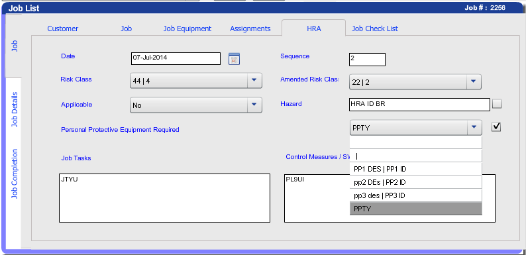Open the Applicable dropdown

[x=254, y=105]
